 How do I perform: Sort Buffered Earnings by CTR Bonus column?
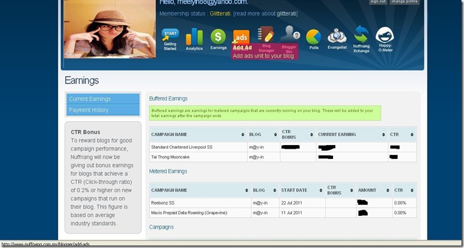click(x=298, y=134)
